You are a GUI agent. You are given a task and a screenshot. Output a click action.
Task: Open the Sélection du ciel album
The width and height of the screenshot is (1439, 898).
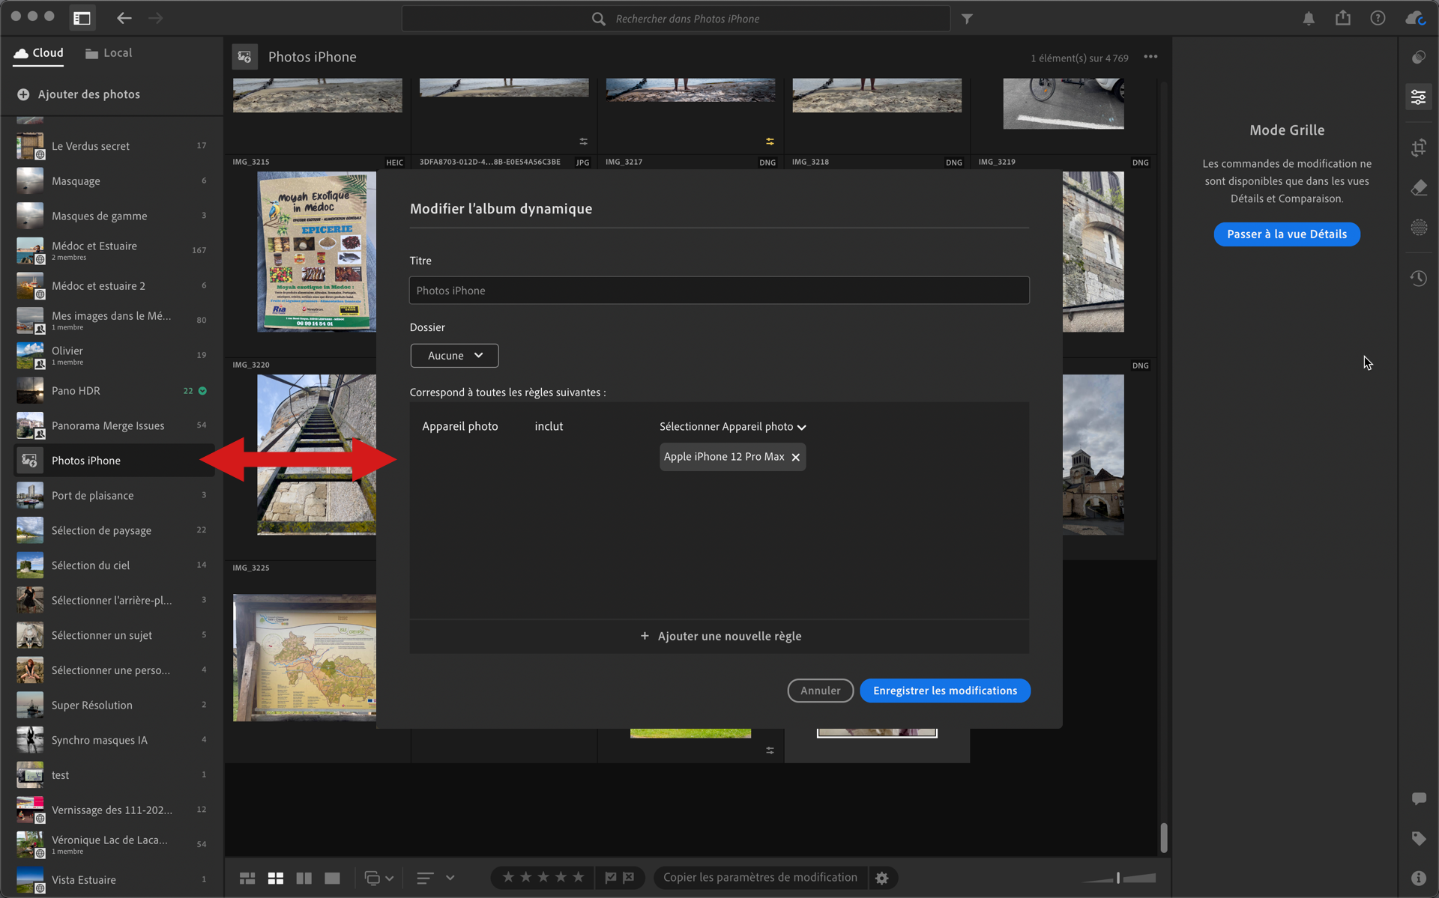pyautogui.click(x=112, y=565)
